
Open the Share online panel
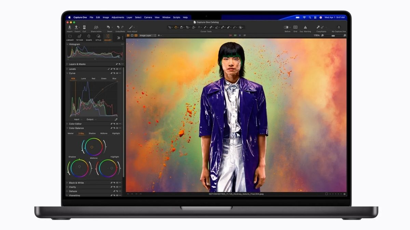pyautogui.click(x=96, y=27)
